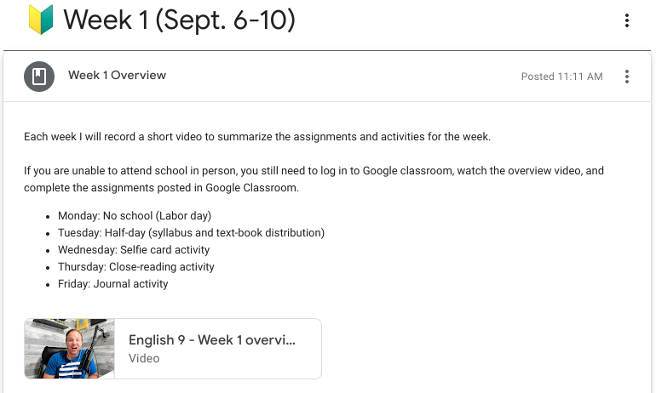Open more options for Week 1 Overview post
Screen dimensions: 656x393
click(x=626, y=77)
